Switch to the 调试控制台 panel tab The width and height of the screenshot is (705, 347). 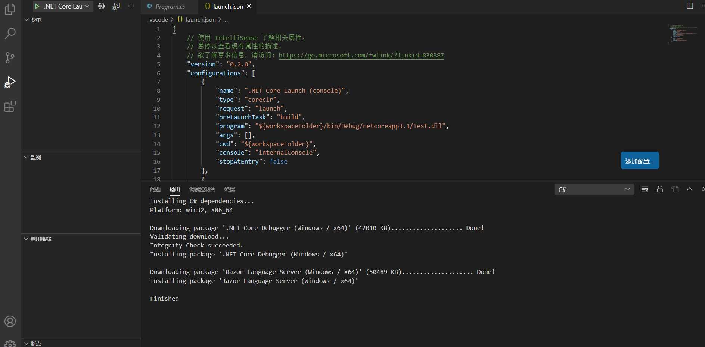[x=202, y=189]
